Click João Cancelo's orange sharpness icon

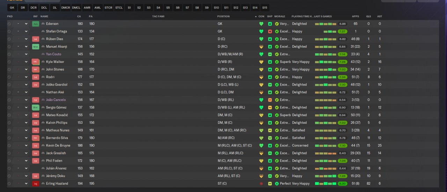pos(270,100)
